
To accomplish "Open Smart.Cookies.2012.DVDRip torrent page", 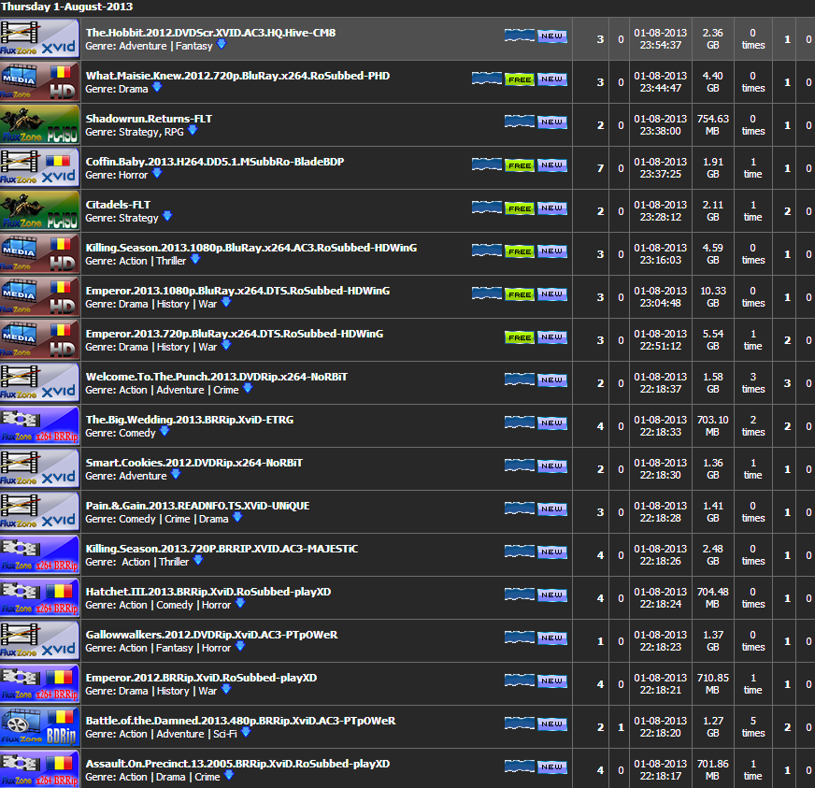I will tap(193, 463).
